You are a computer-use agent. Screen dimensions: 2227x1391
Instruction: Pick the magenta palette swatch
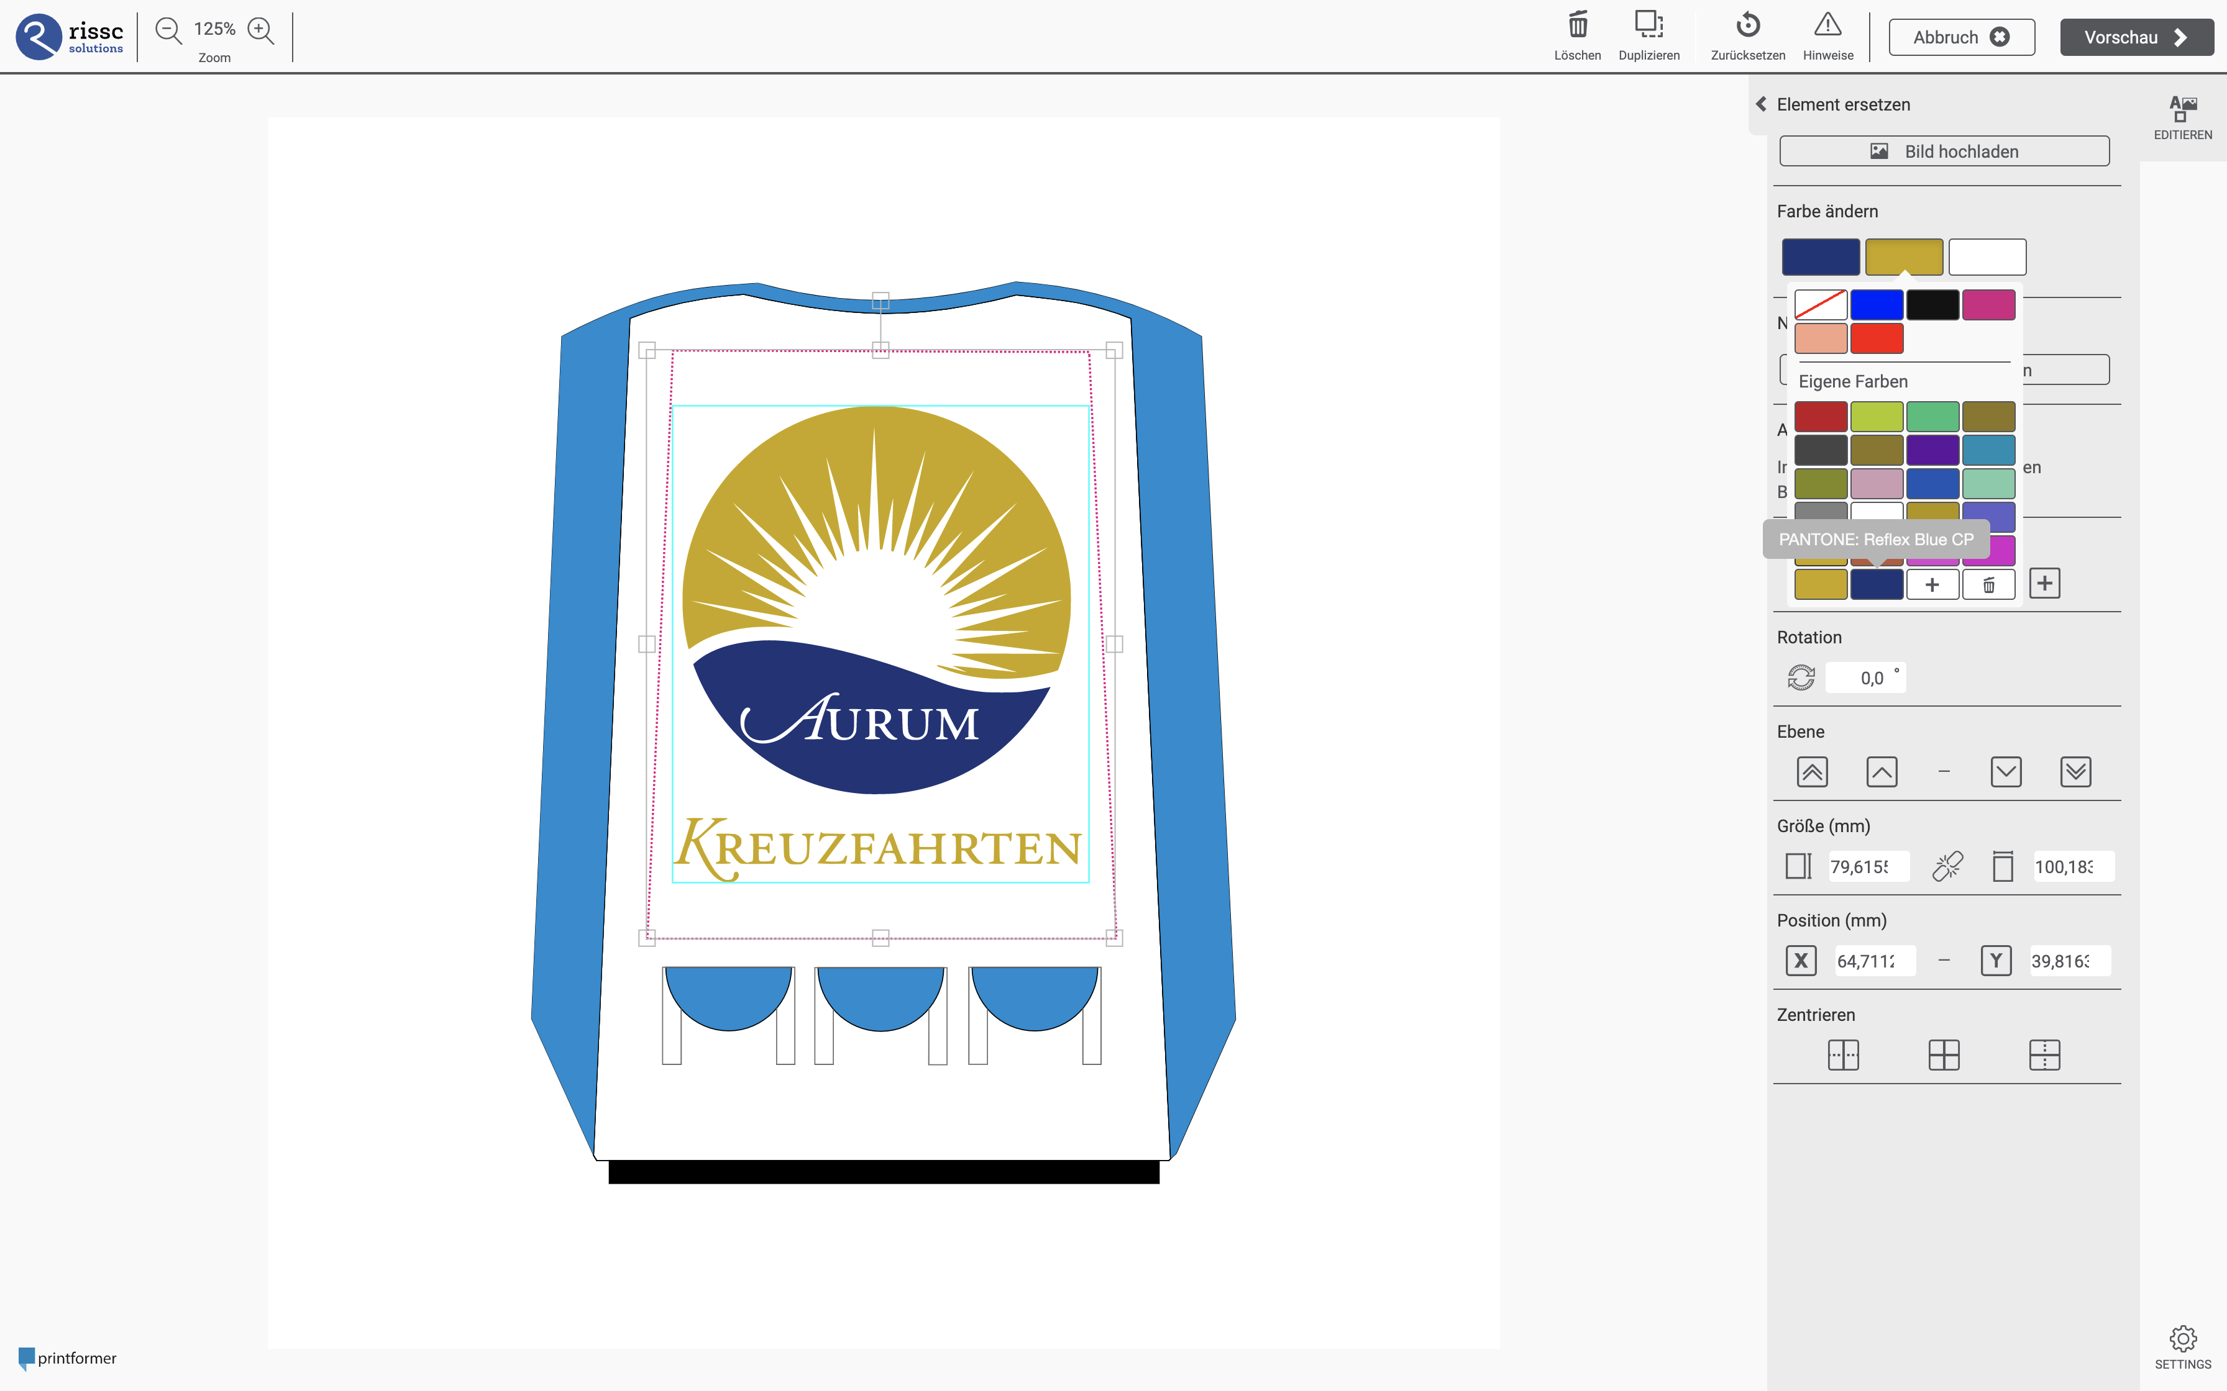tap(1988, 304)
